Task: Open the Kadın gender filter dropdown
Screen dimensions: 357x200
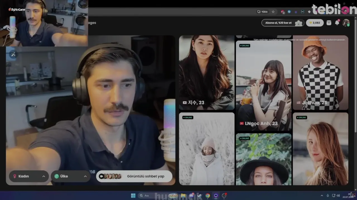Action: 29,176
